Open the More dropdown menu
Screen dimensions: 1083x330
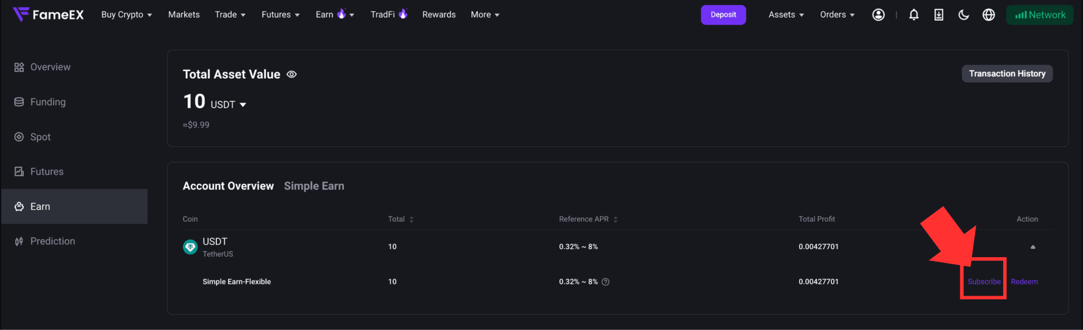[x=485, y=15]
